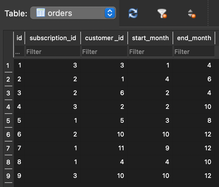Select subscription_id cell in row 4
The image size is (219, 187).
[53, 107]
